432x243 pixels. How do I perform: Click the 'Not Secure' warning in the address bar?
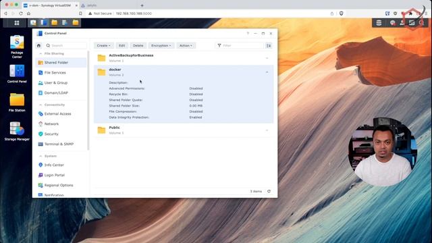pyautogui.click(x=103, y=13)
